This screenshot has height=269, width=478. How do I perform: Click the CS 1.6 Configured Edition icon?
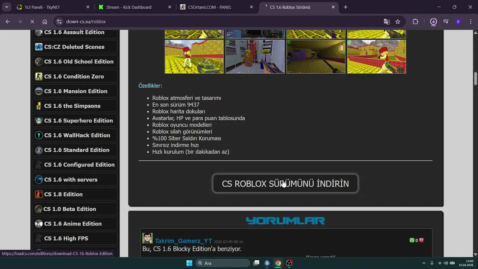(x=38, y=165)
